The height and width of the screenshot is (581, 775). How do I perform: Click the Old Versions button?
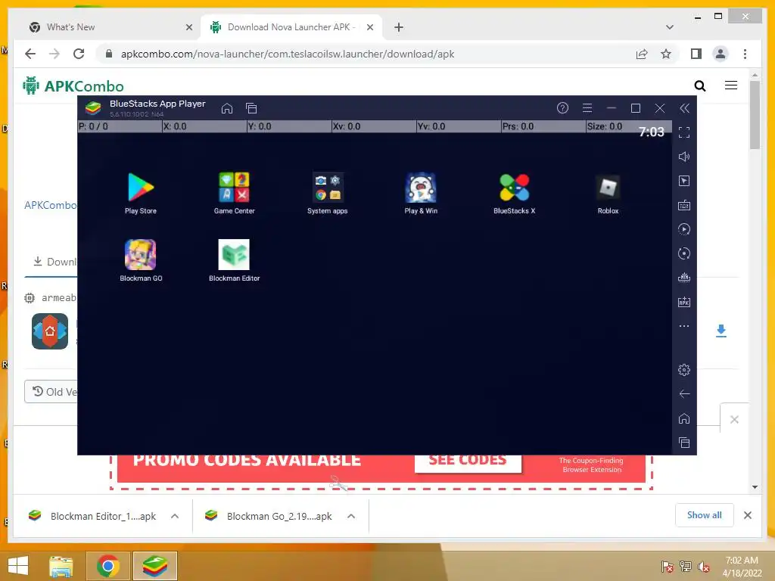tap(51, 392)
